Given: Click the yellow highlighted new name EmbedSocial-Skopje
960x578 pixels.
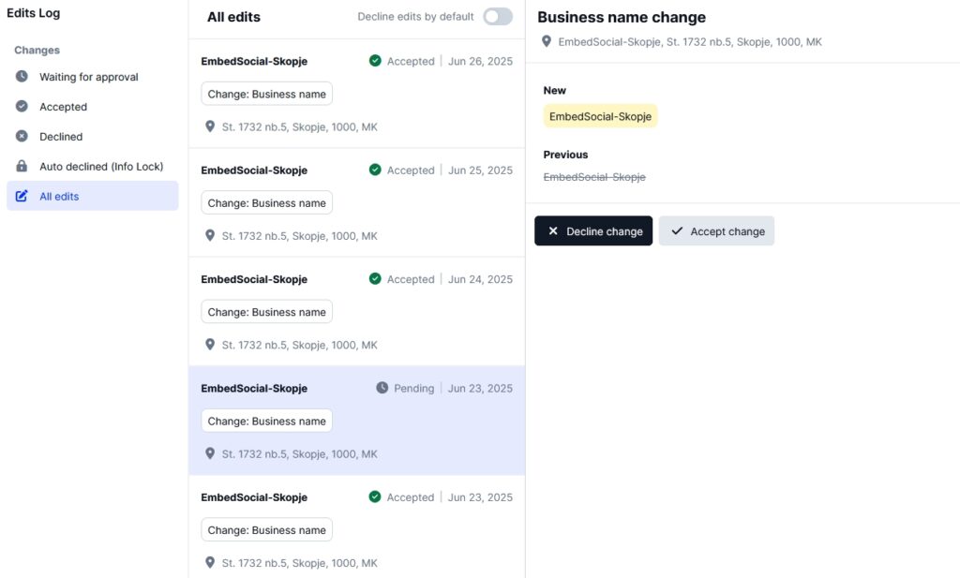Looking at the screenshot, I should point(600,116).
